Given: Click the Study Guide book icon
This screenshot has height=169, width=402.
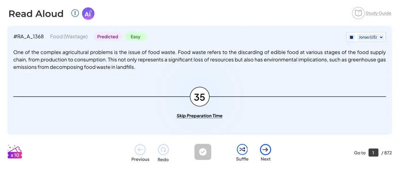Looking at the screenshot, I should 358,13.
